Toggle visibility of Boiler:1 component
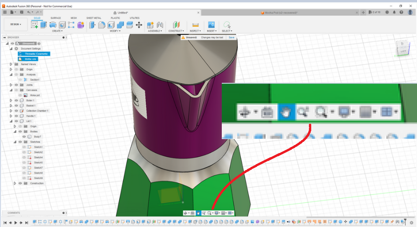 [x=16, y=100]
